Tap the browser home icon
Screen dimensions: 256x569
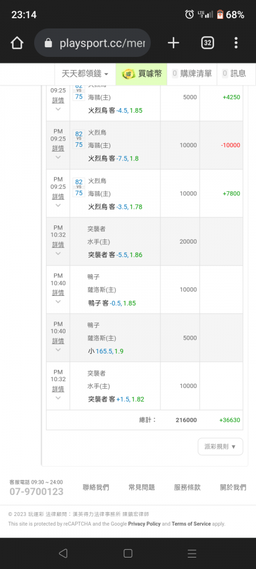click(17, 43)
